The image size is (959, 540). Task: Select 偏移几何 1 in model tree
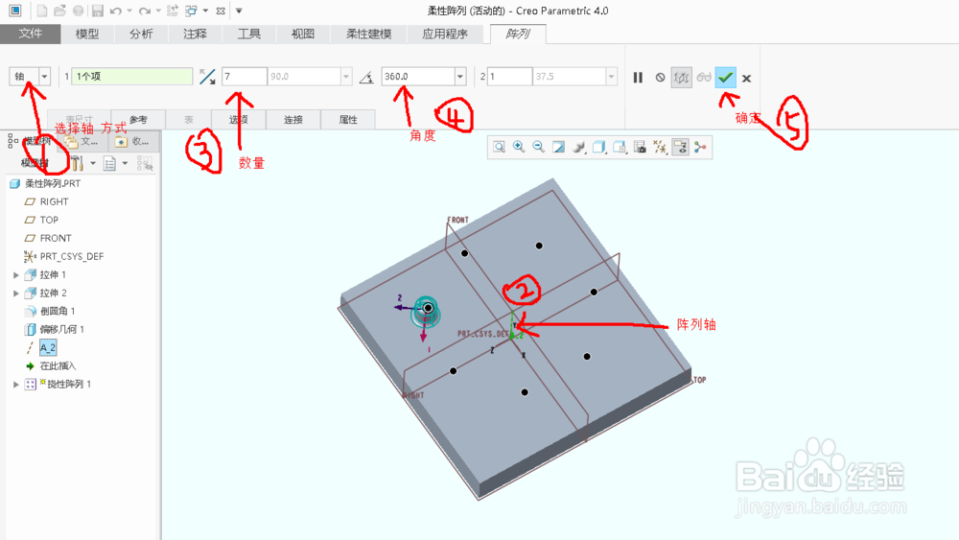point(61,330)
